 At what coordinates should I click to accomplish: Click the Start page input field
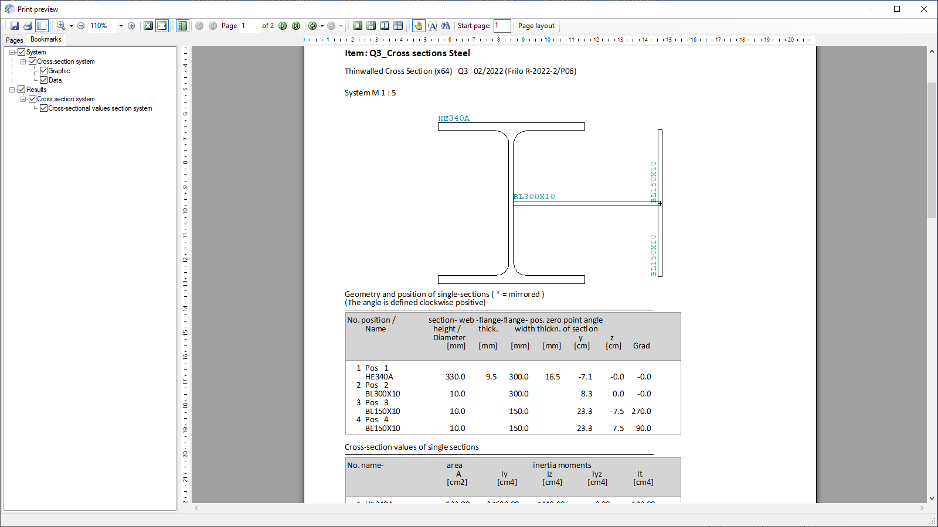coord(502,26)
